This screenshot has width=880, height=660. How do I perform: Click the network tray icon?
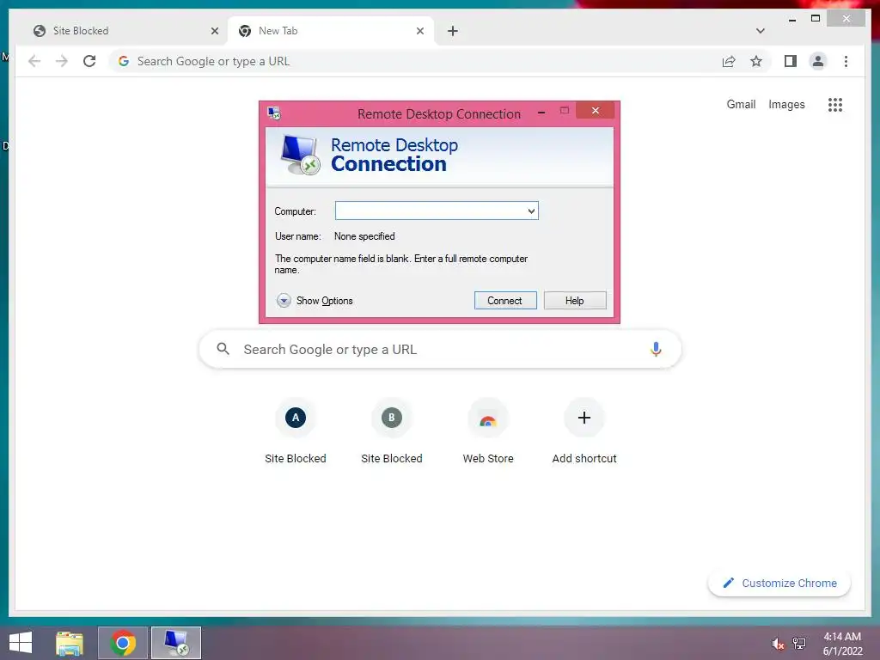point(799,643)
